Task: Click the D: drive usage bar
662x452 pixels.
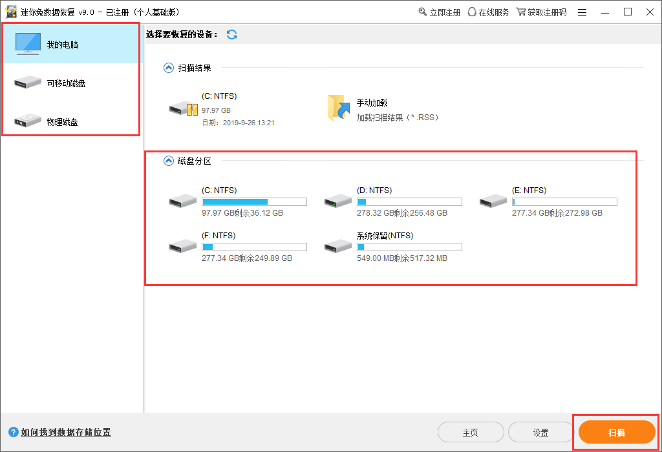Action: point(409,201)
